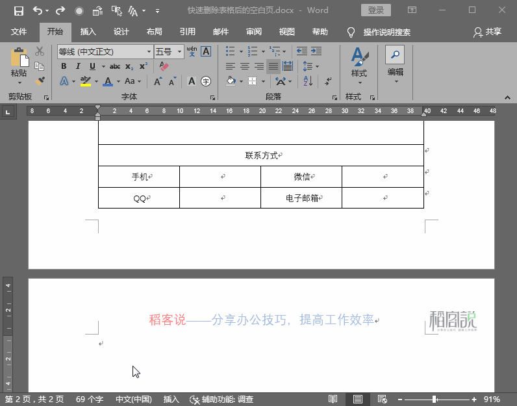This screenshot has height=406, width=517.
Task: Click the 登录 sign-in button
Action: [x=376, y=10]
